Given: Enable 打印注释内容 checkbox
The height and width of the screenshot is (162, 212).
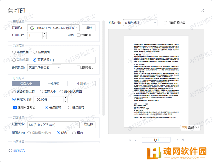Looking at the screenshot, I should pos(165,23).
